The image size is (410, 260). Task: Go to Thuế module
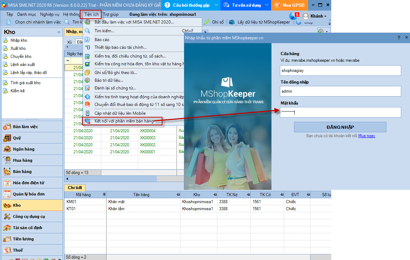click(32, 250)
